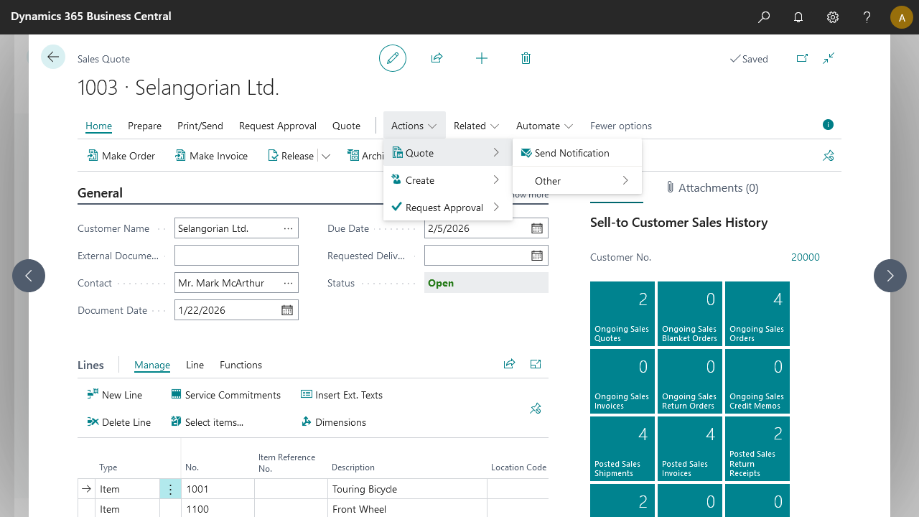Click the Customer Name lookup ellipsis
The width and height of the screenshot is (919, 517).
point(289,228)
